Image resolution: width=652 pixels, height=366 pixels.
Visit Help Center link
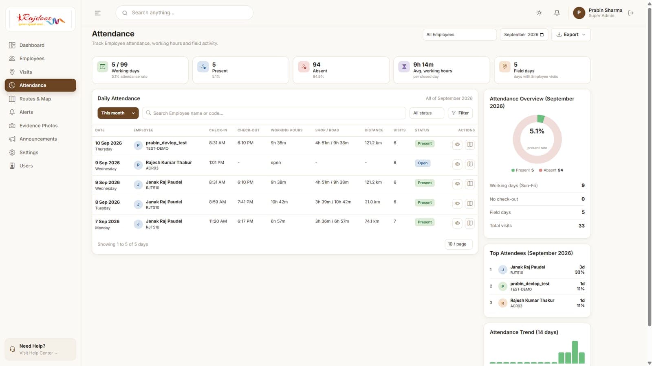[x=38, y=353]
